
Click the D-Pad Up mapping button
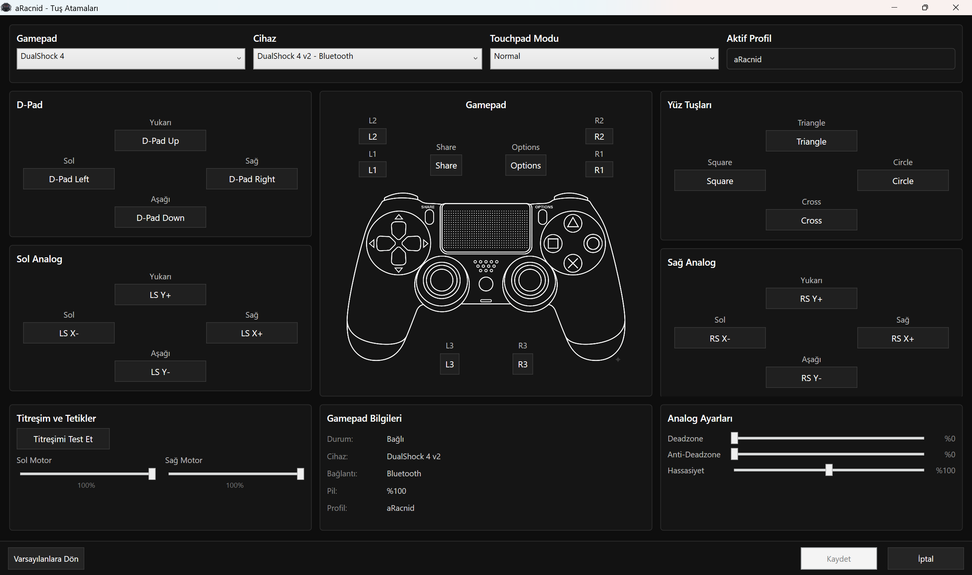(160, 140)
